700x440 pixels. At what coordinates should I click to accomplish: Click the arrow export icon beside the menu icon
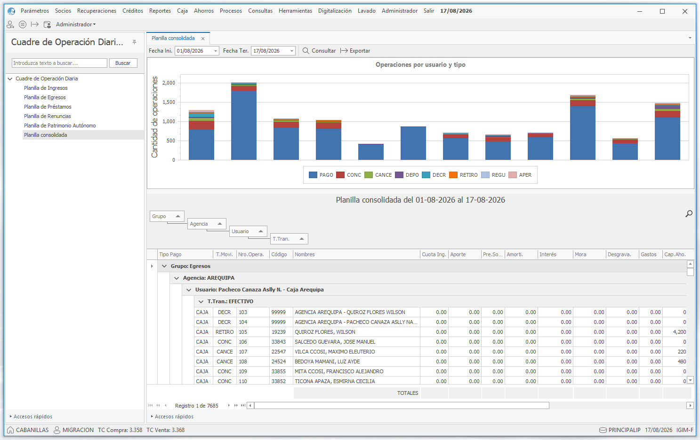tap(35, 24)
